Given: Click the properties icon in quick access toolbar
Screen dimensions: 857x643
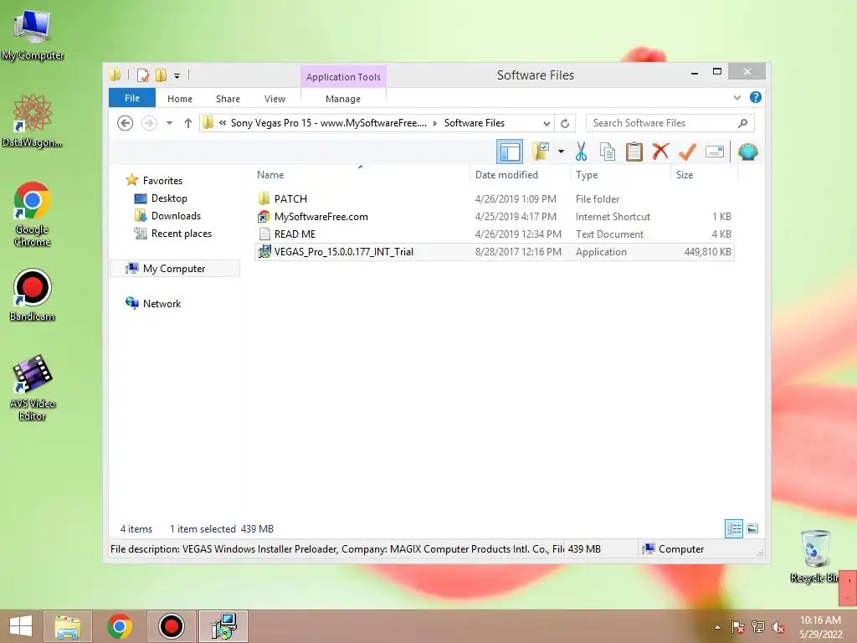Looking at the screenshot, I should pos(143,75).
